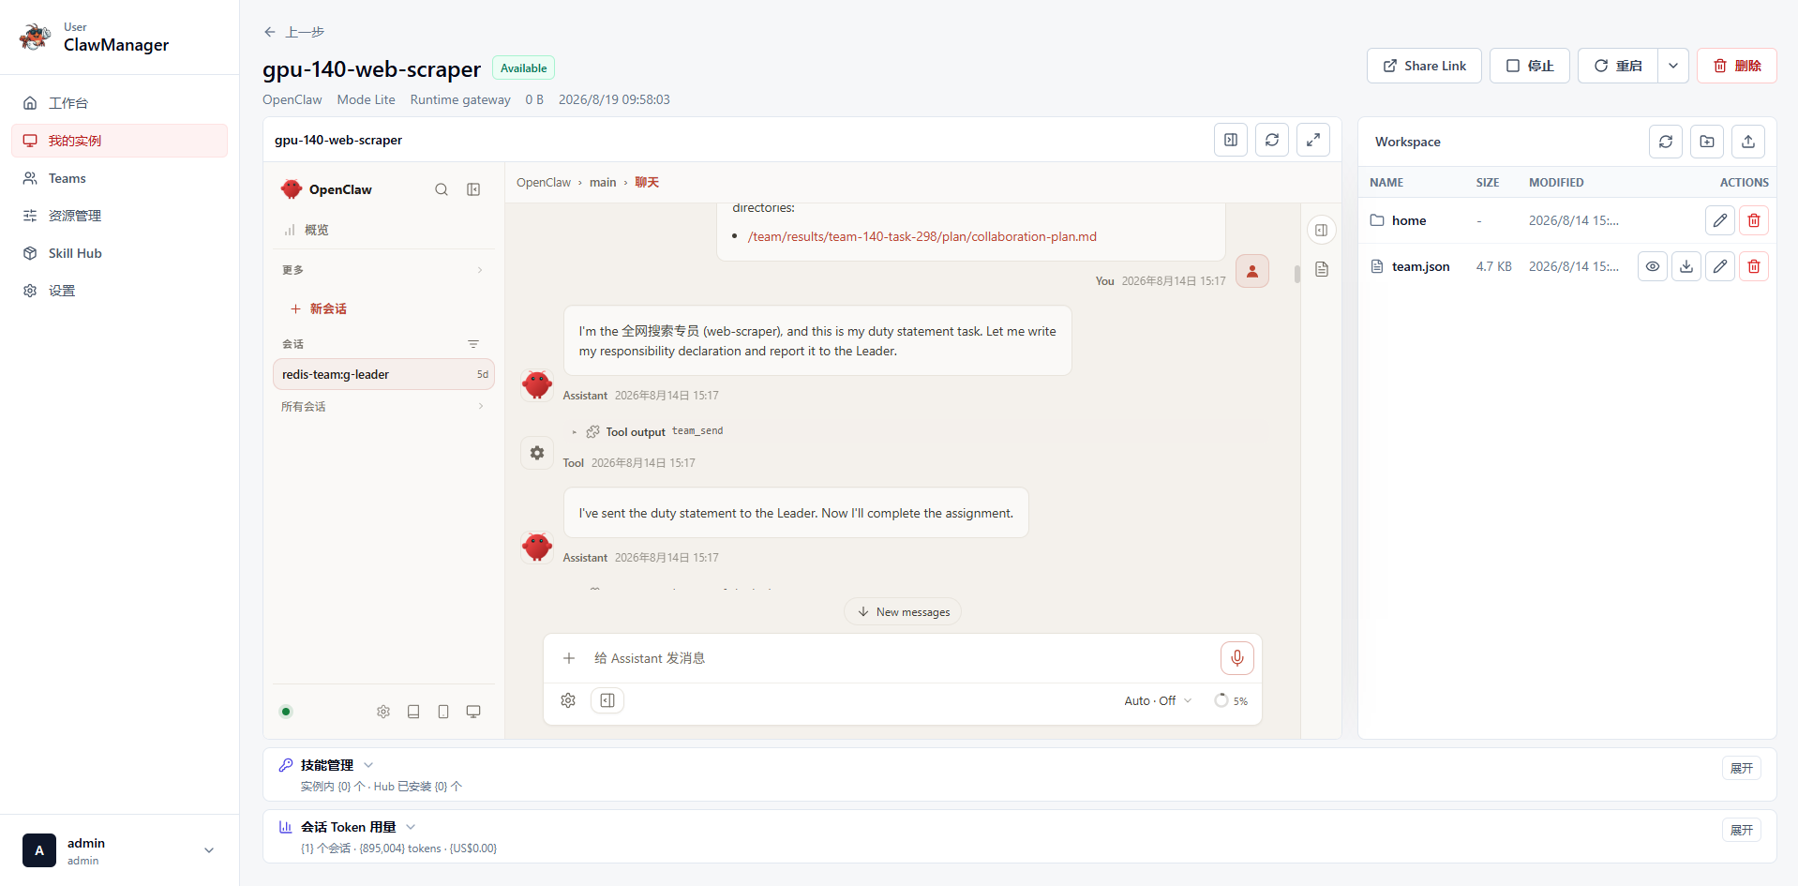Click the OpenClaw breadcrumb

(x=544, y=183)
